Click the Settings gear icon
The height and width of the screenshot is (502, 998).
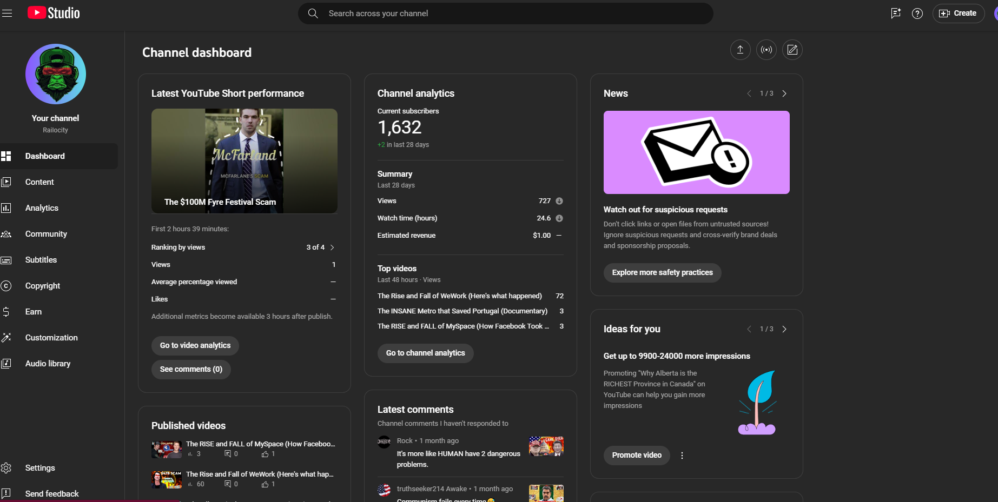(x=6, y=468)
